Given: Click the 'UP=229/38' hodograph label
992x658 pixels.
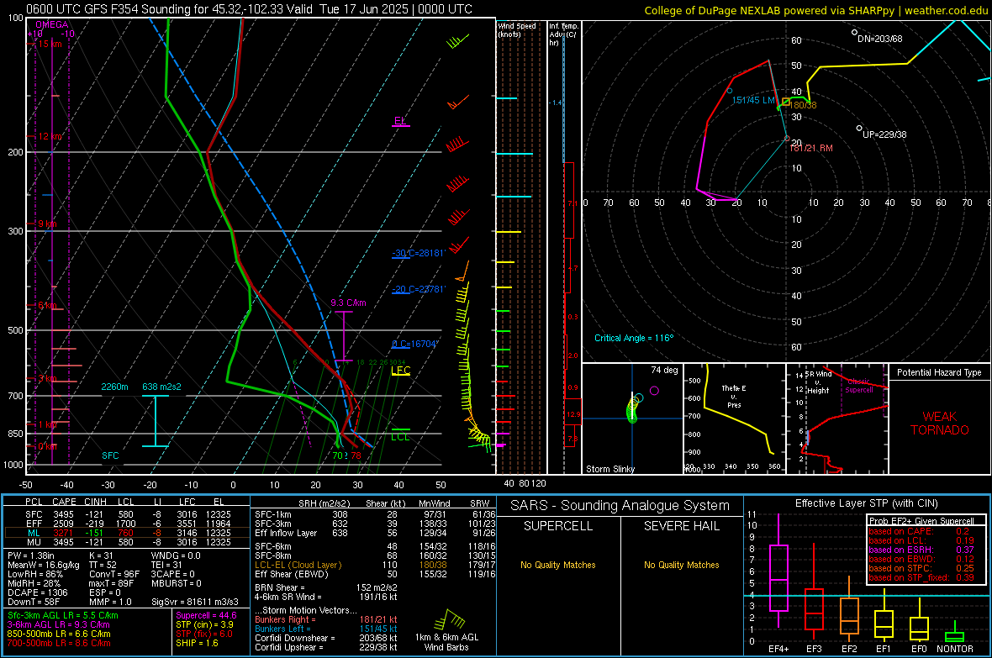Looking at the screenshot, I should 884,134.
